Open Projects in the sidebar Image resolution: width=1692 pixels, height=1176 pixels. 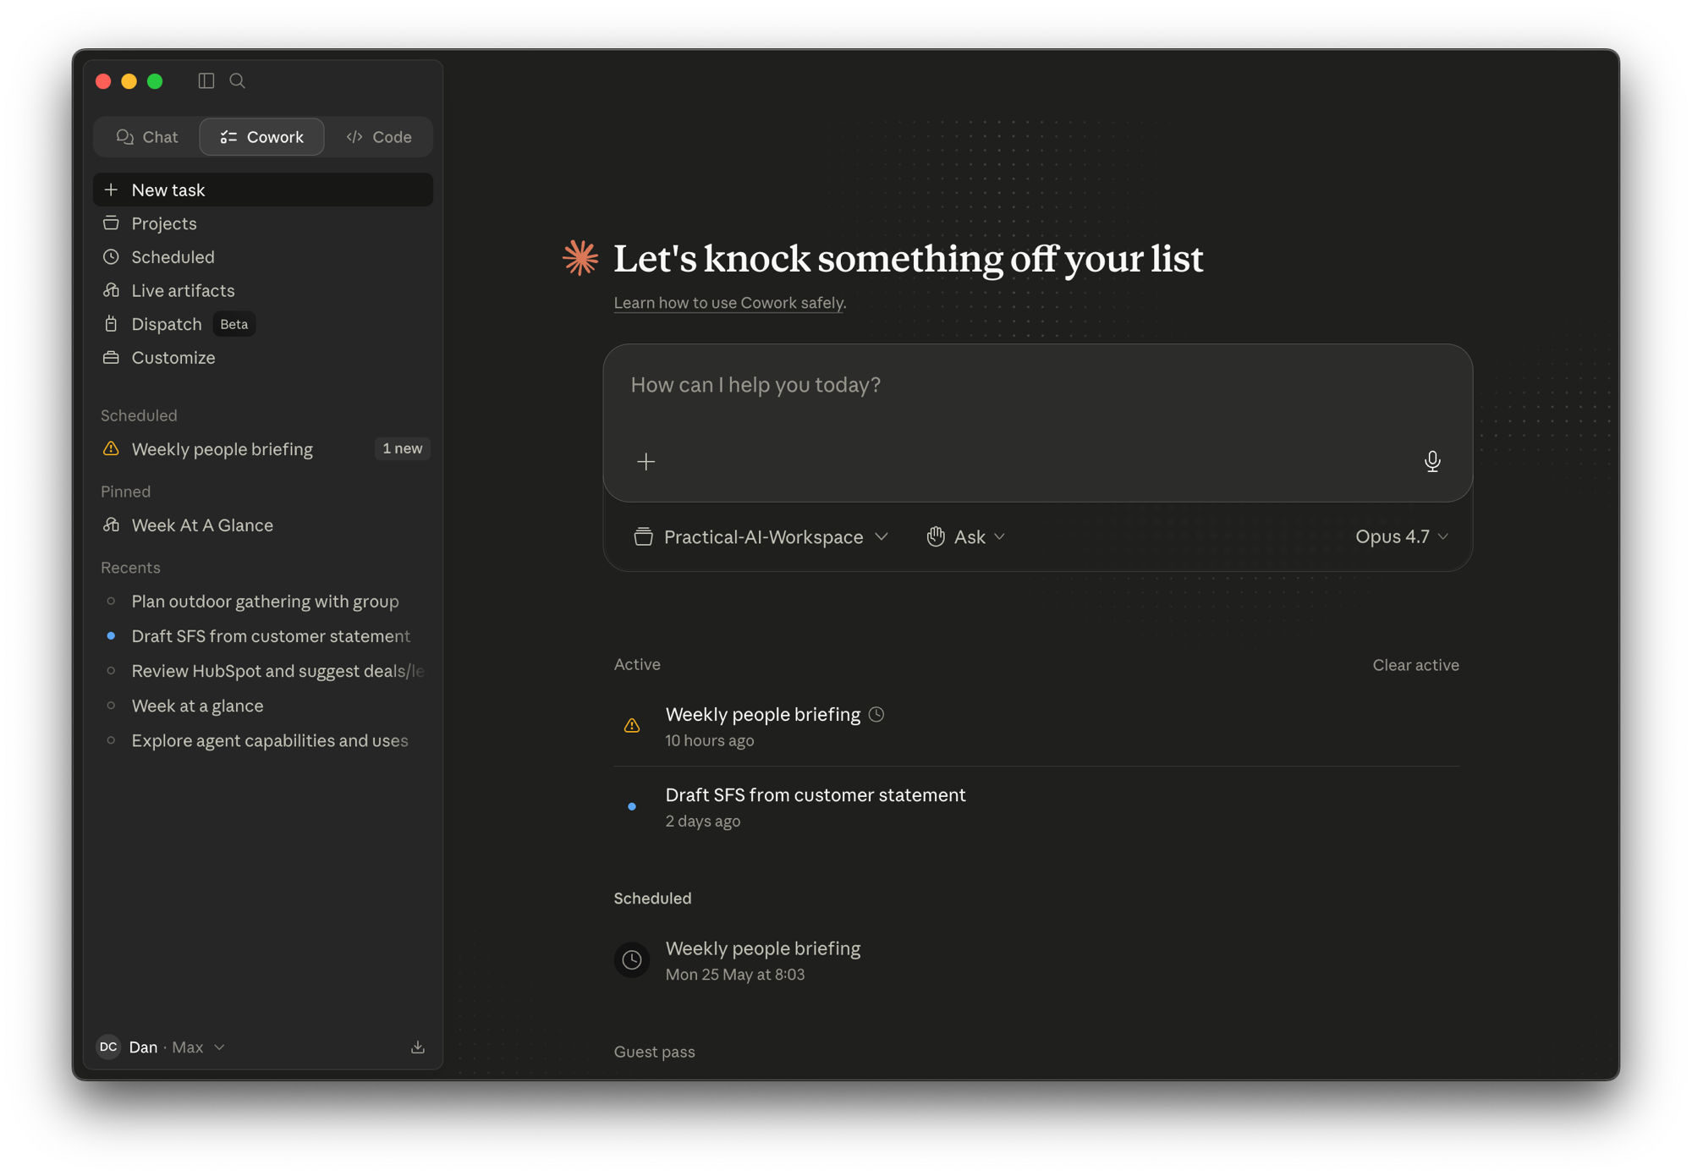tap(263, 223)
